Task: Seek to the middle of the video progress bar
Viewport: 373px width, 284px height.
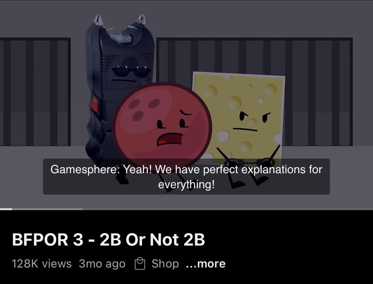Action: (x=186, y=209)
